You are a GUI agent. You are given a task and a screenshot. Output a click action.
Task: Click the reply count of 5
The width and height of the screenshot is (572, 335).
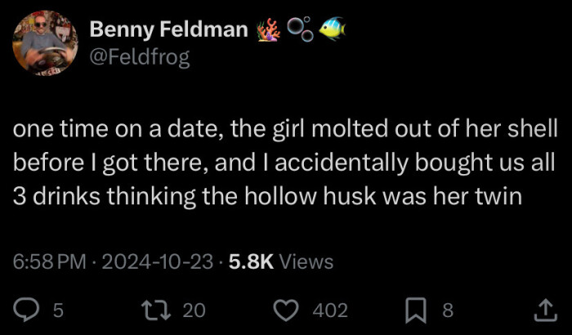pyautogui.click(x=56, y=310)
